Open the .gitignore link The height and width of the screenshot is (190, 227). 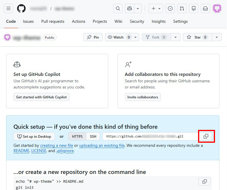pos(65,151)
